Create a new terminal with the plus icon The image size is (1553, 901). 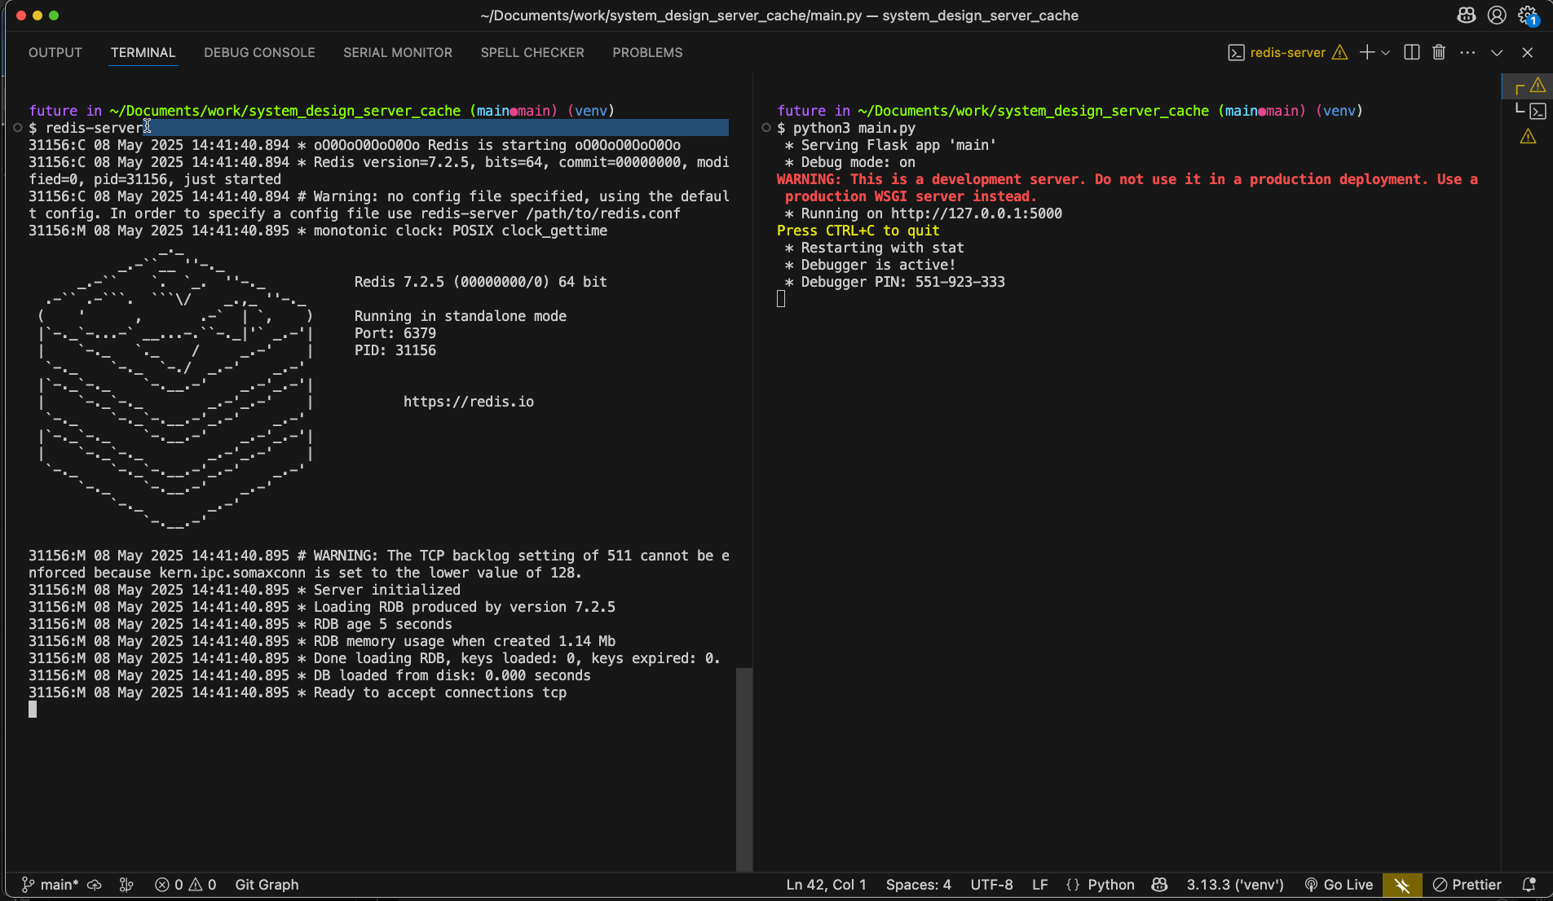(x=1367, y=52)
